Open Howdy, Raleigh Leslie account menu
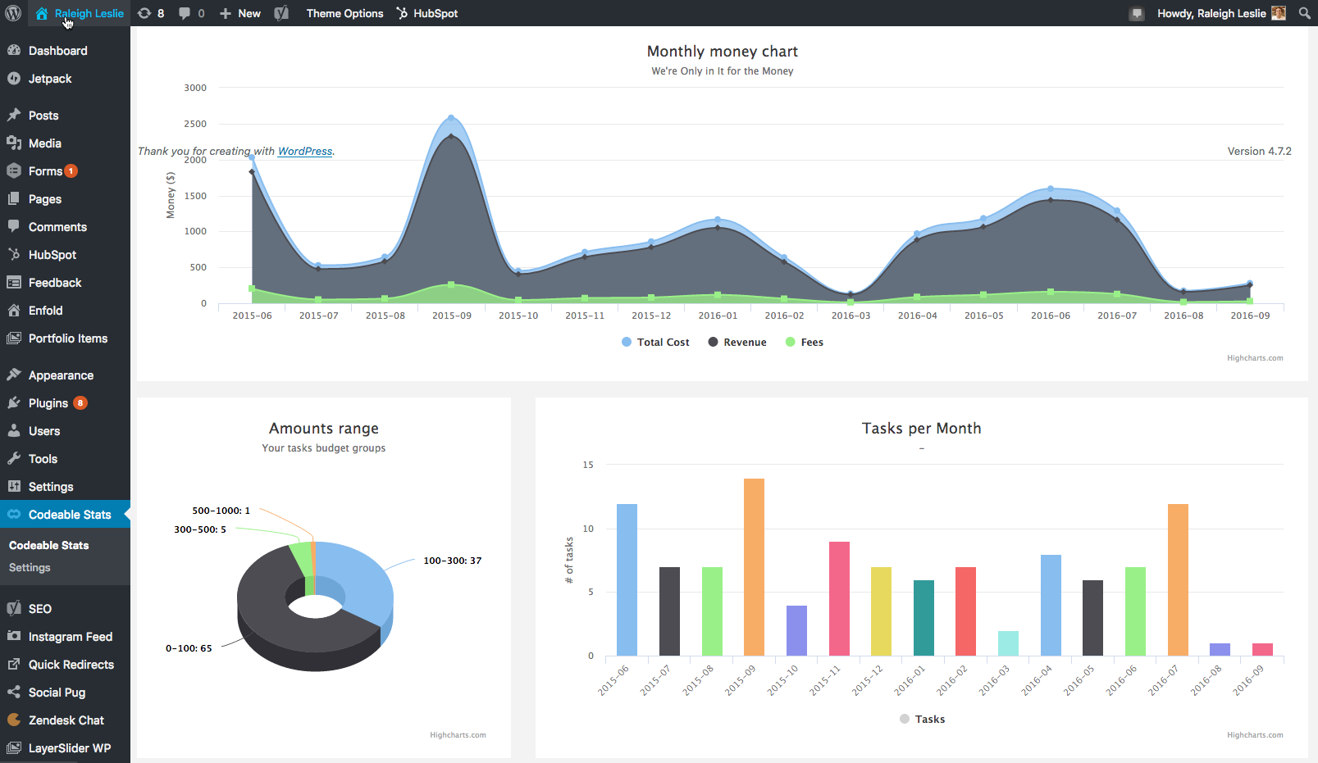The height and width of the screenshot is (763, 1318). pos(1221,13)
